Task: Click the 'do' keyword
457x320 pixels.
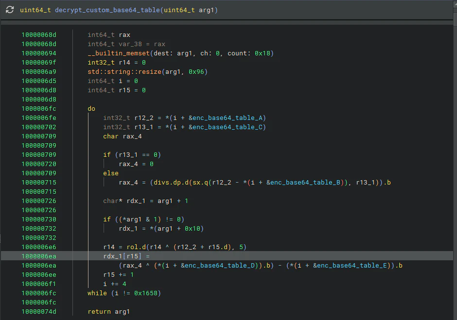Action: click(91, 109)
